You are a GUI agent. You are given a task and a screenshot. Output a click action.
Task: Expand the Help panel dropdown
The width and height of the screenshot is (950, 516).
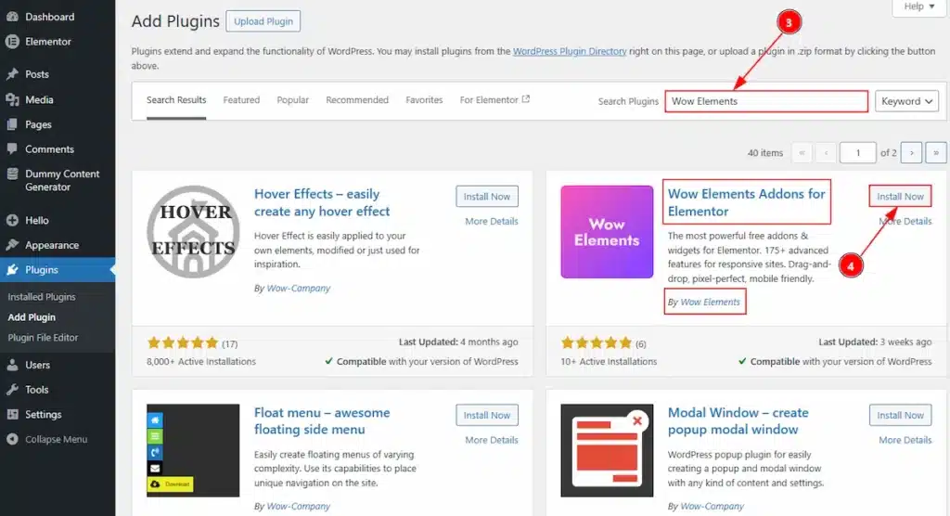(919, 7)
